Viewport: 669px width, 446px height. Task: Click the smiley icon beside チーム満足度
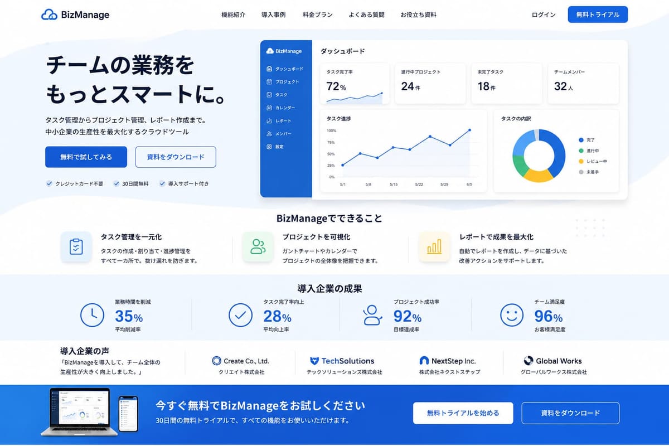click(x=512, y=315)
